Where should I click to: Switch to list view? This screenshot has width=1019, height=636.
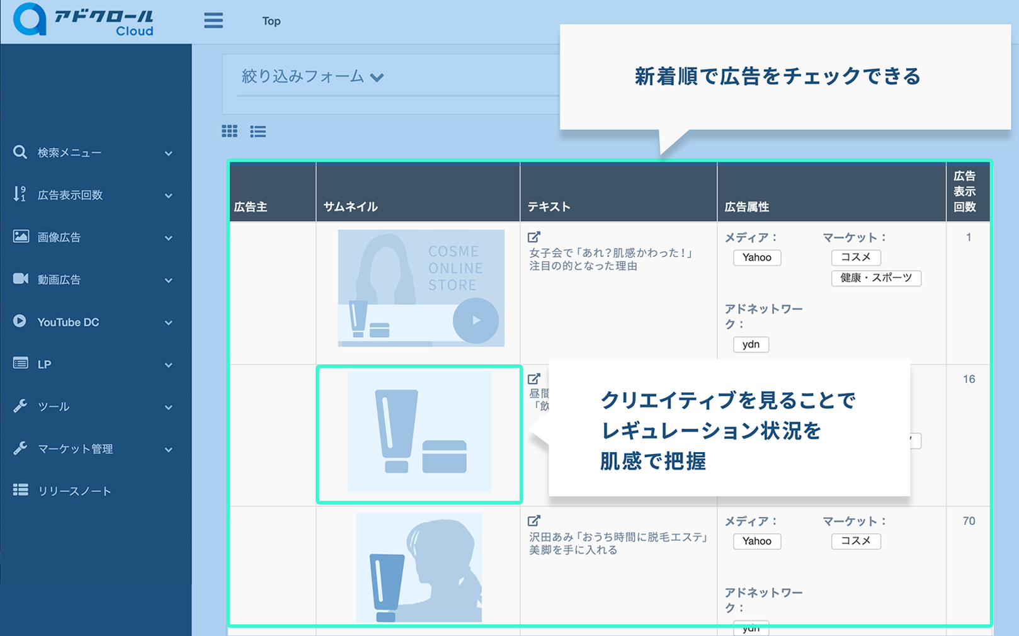(258, 131)
